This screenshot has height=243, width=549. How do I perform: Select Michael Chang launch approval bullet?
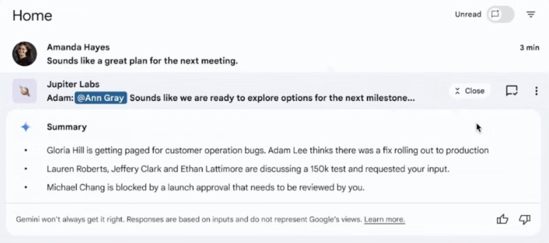(206, 188)
